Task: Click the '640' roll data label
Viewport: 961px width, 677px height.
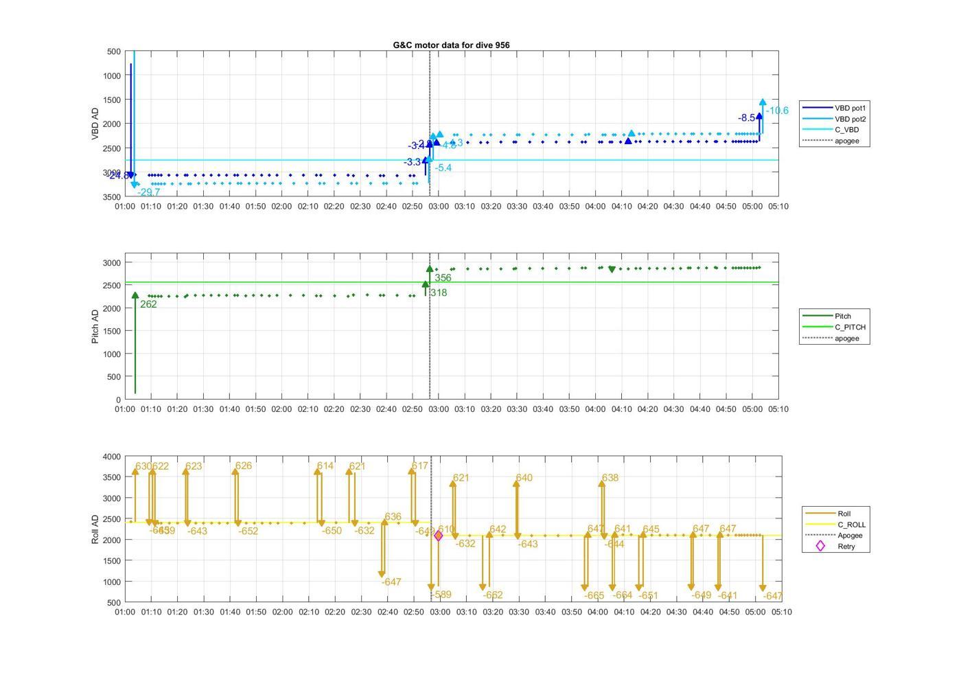Action: (x=524, y=478)
